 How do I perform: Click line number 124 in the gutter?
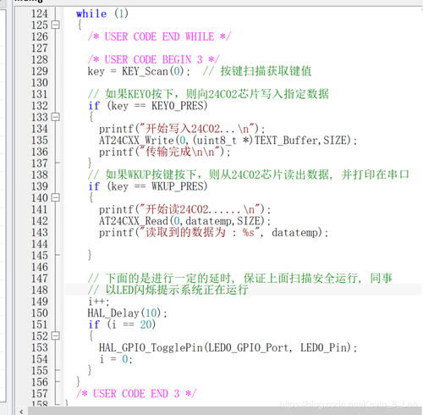point(39,14)
